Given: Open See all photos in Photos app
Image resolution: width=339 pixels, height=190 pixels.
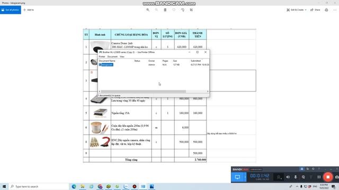Looking at the screenshot, I should click(11, 10).
